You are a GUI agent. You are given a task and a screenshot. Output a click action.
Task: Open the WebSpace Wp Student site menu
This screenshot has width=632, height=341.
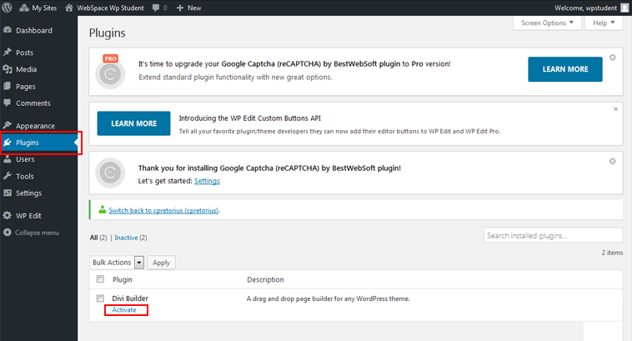pyautogui.click(x=104, y=8)
